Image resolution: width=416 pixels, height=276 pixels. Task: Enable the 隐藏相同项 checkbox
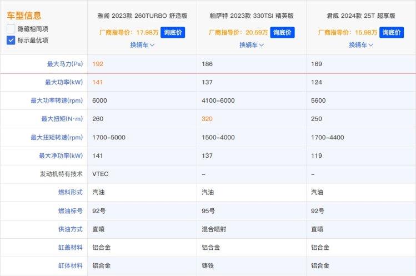pos(11,29)
